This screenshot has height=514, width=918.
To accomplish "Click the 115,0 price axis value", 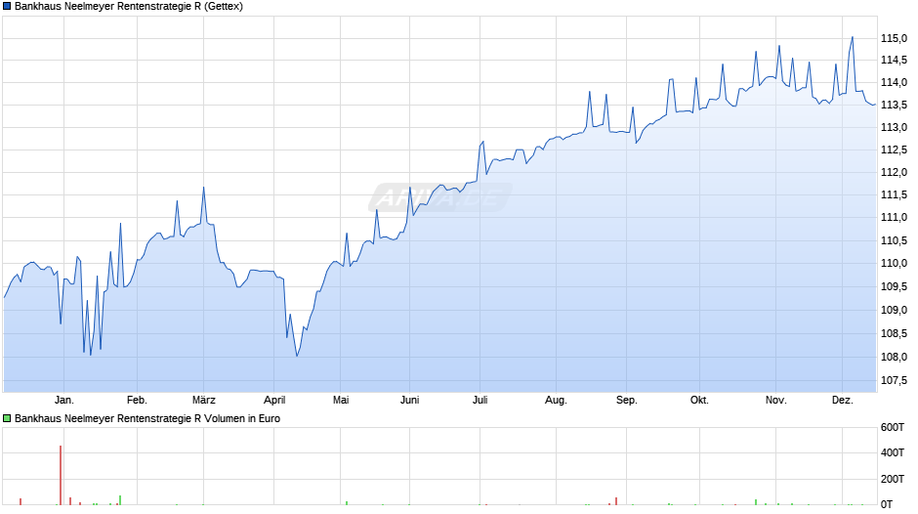I will 894,39.
